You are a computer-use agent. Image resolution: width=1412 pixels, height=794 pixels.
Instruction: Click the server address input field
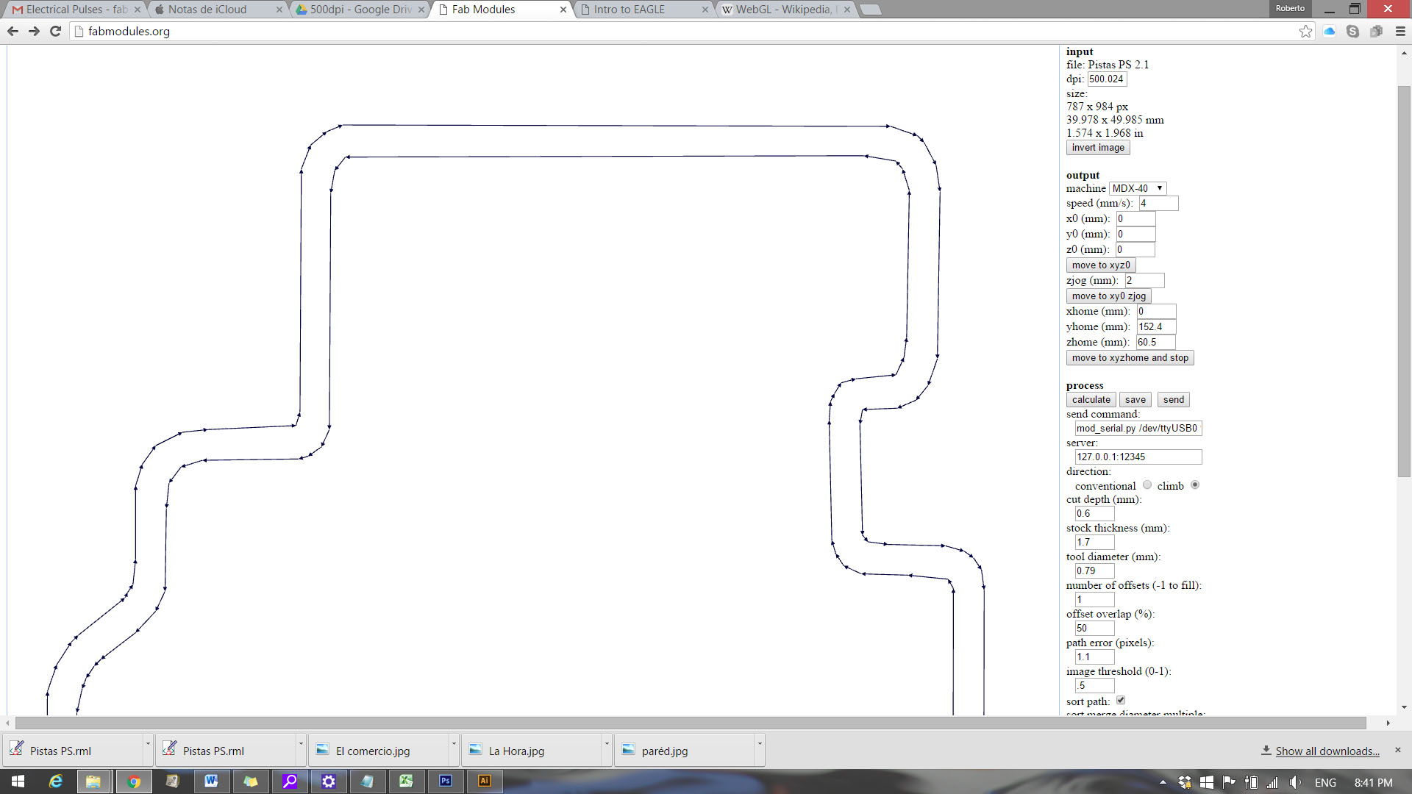tap(1138, 457)
